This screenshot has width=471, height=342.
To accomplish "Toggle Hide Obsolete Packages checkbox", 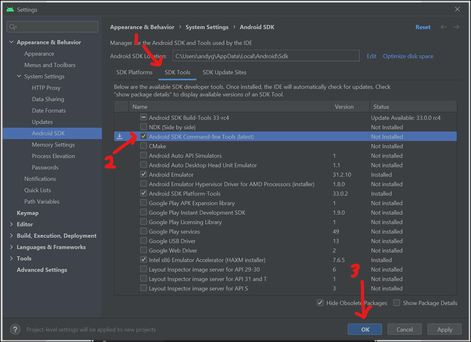I will pyautogui.click(x=320, y=303).
